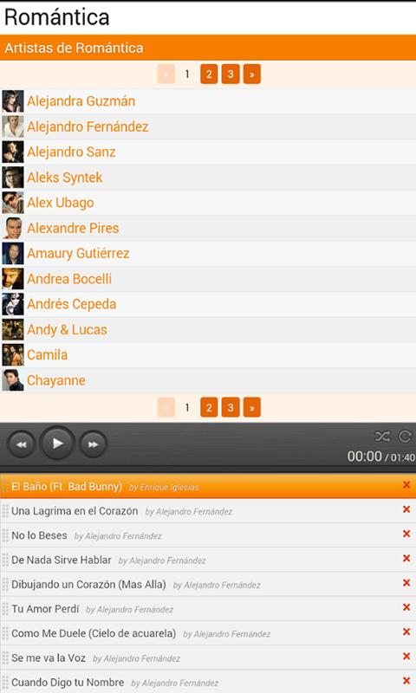
Task: Open next page arrow in bottom pagination
Action: tap(252, 407)
